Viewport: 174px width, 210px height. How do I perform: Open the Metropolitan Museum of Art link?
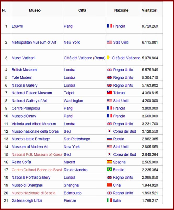(x=34, y=42)
